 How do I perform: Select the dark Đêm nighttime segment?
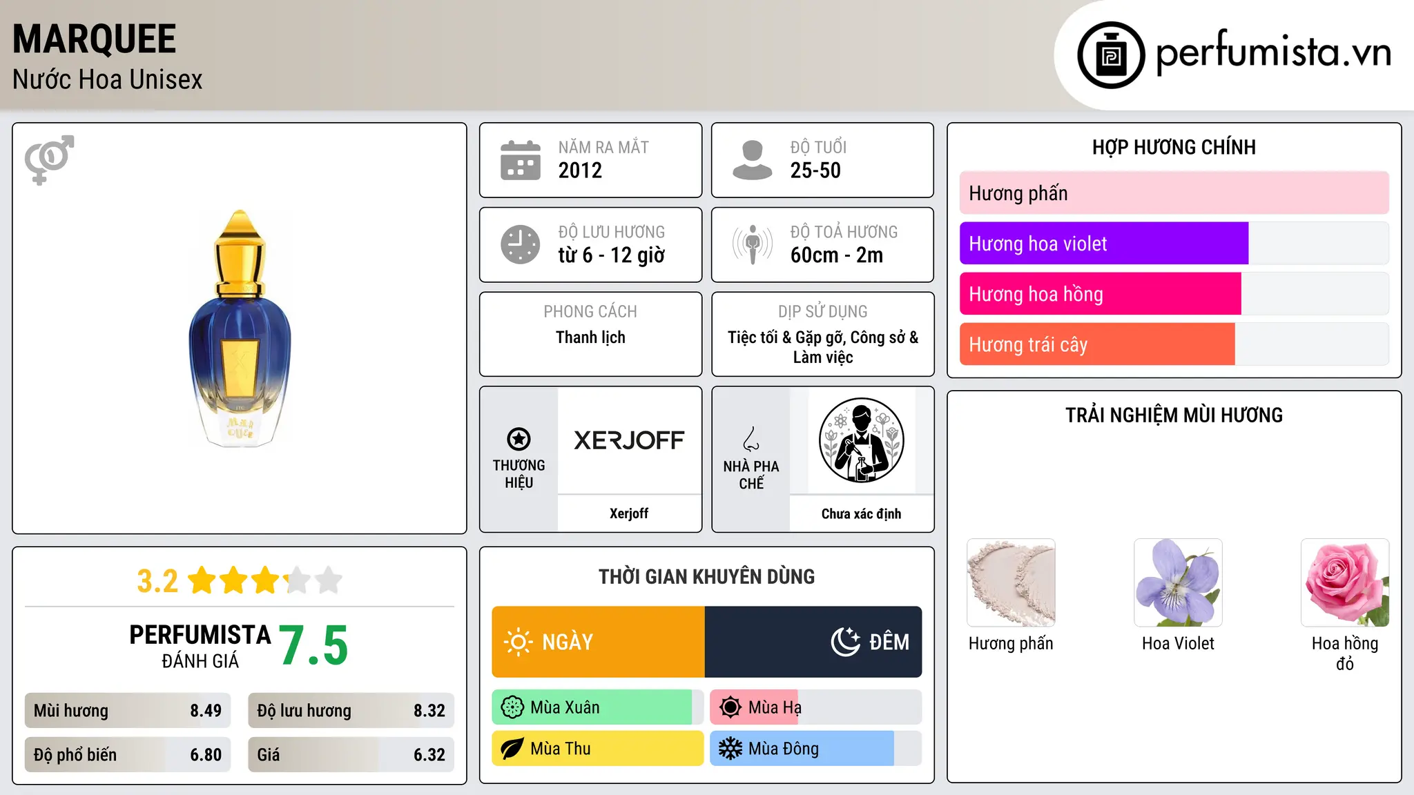pos(813,642)
